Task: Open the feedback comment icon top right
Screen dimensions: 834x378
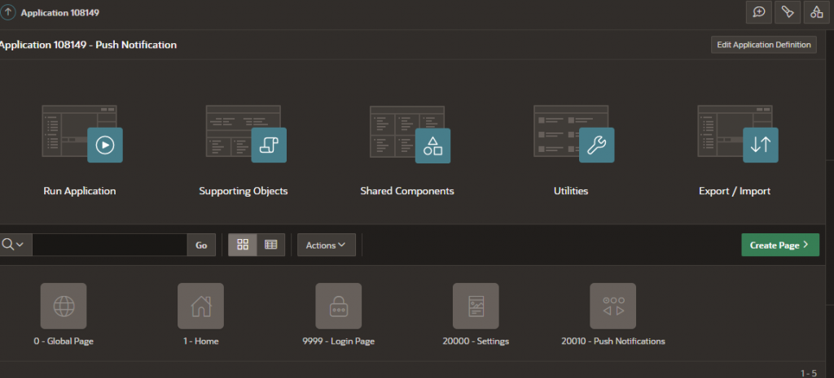Action: click(x=758, y=12)
